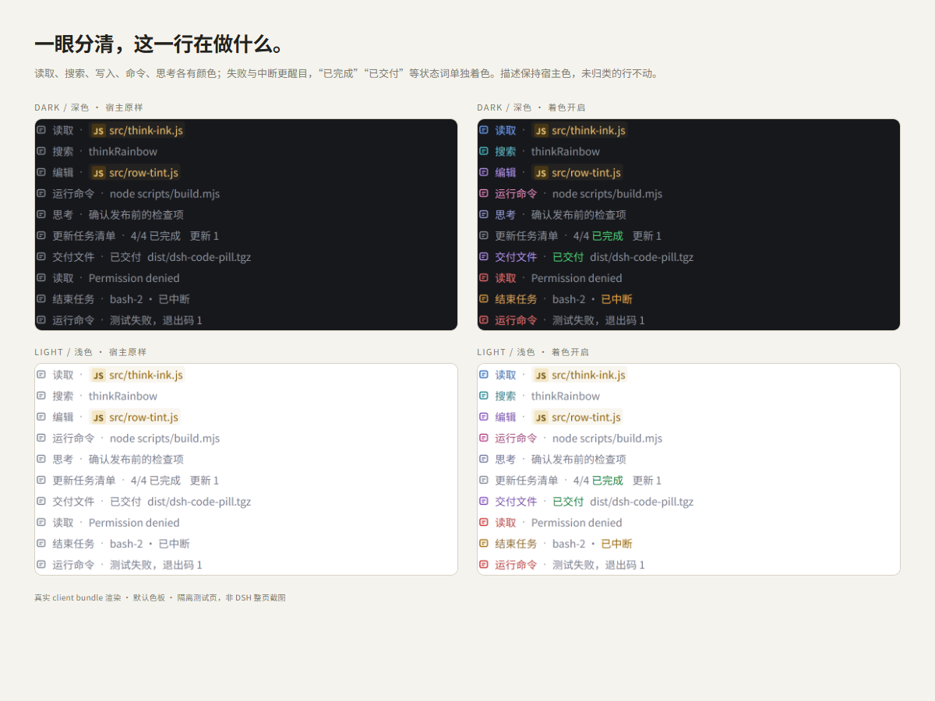Click JS badge of src/think-ink.js in light 着色开启 panel
The image size is (935, 701).
click(x=542, y=375)
